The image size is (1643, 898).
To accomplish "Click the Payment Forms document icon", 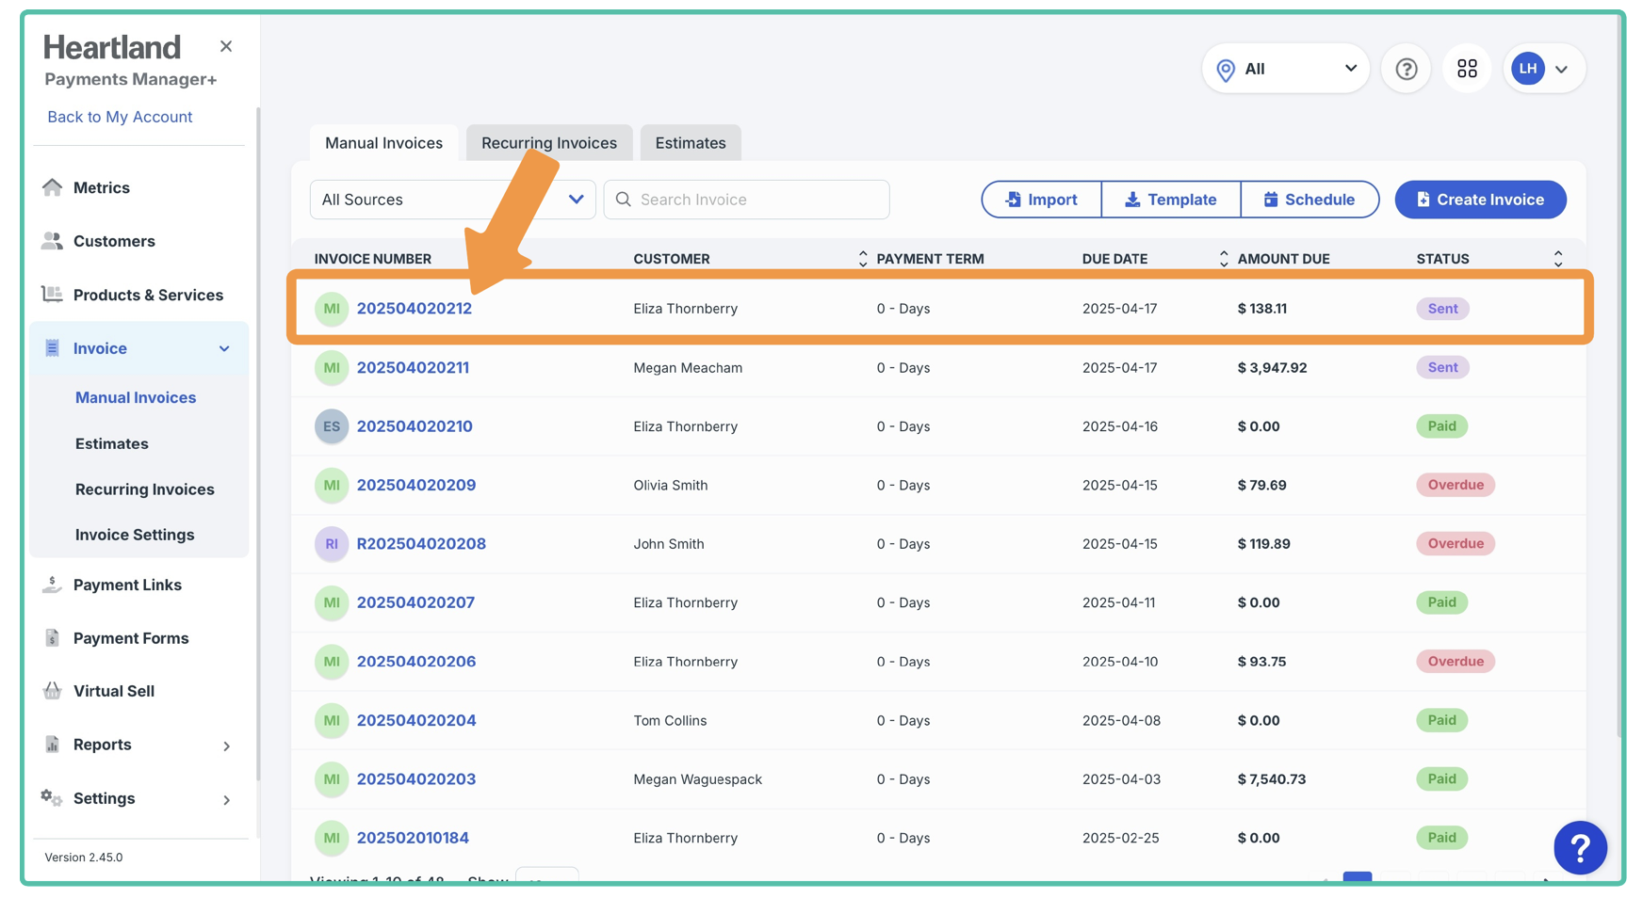I will tap(52, 638).
